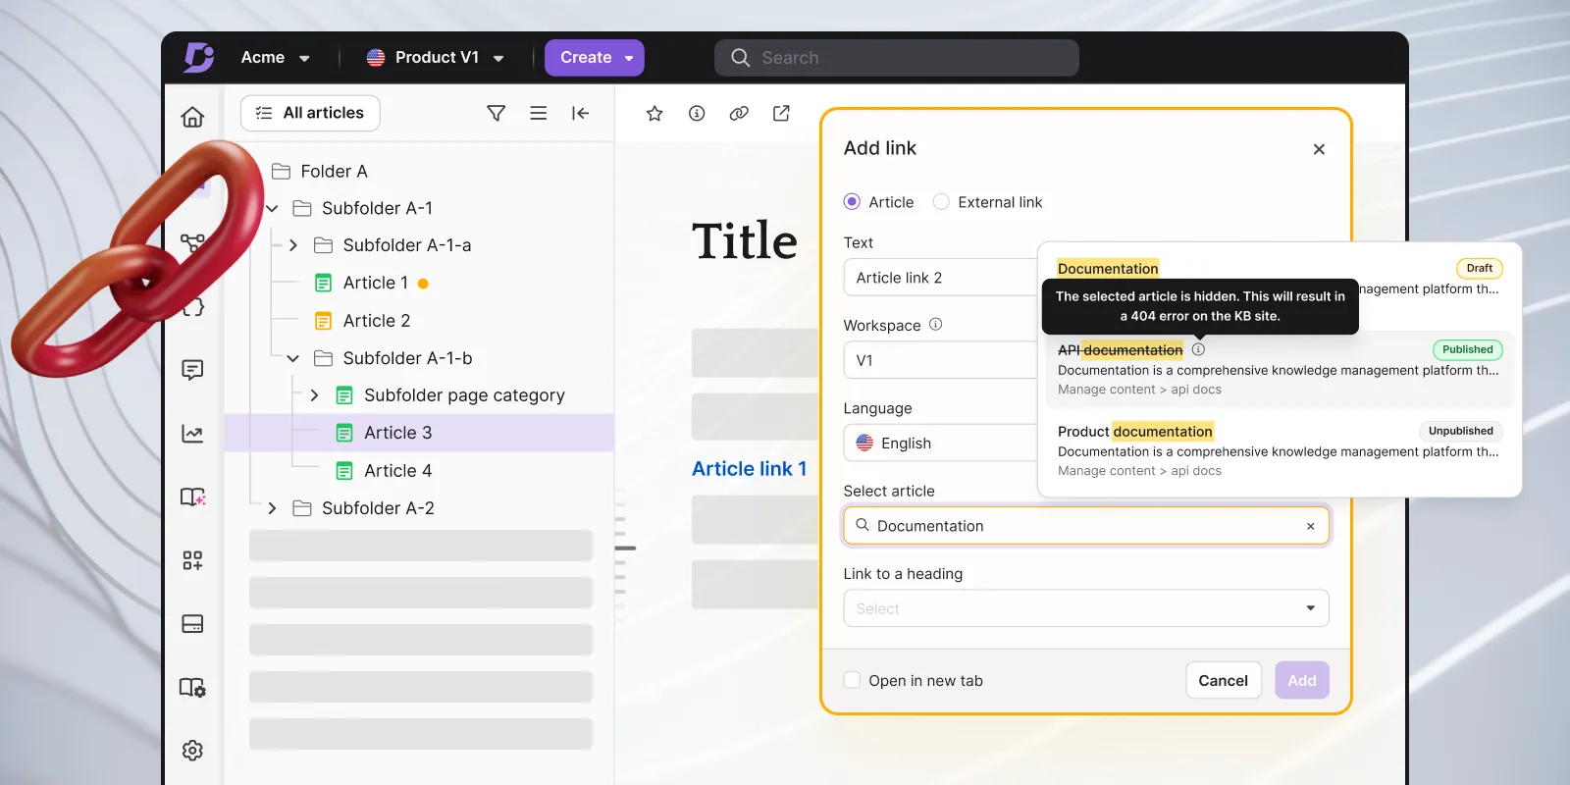1570x785 pixels.
Task: Click the Workspace info icon
Action: tap(936, 325)
